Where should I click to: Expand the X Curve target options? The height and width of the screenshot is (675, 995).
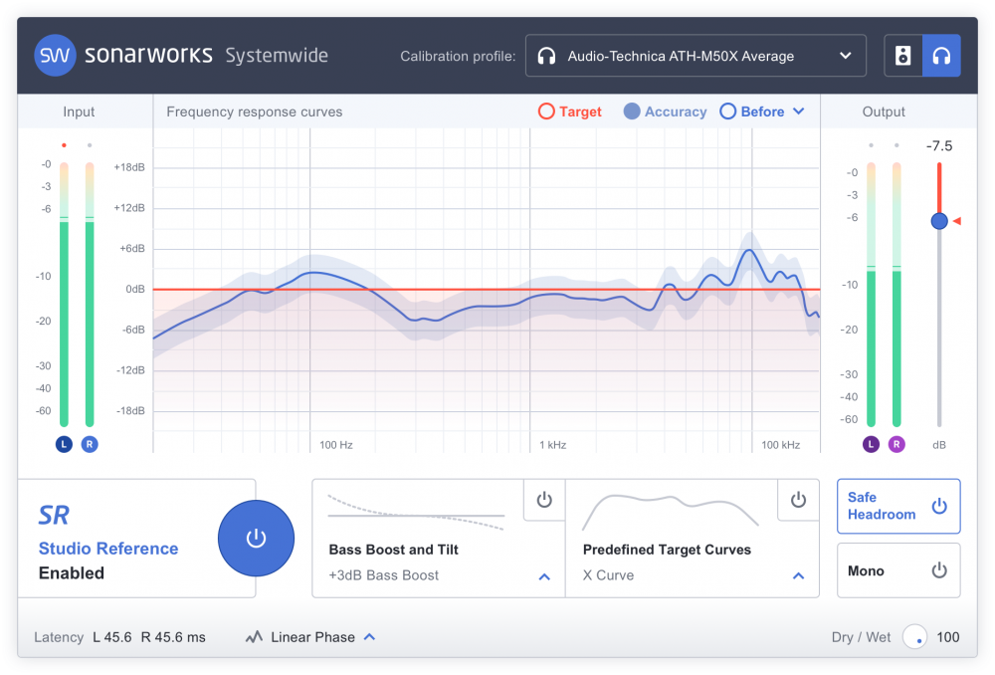click(x=798, y=576)
